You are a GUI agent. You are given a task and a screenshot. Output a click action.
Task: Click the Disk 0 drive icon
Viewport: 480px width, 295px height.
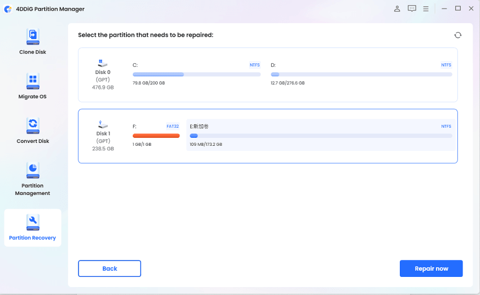coord(103,63)
